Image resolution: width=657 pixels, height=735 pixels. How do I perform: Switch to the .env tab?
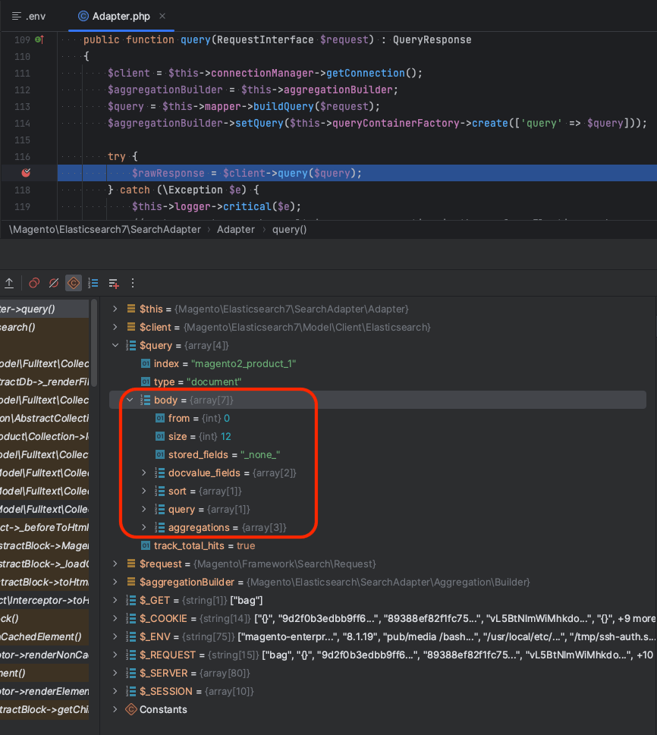pyautogui.click(x=30, y=15)
